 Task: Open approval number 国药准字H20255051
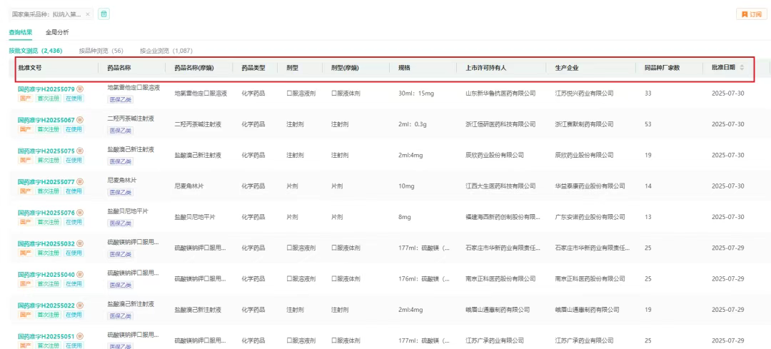point(46,337)
